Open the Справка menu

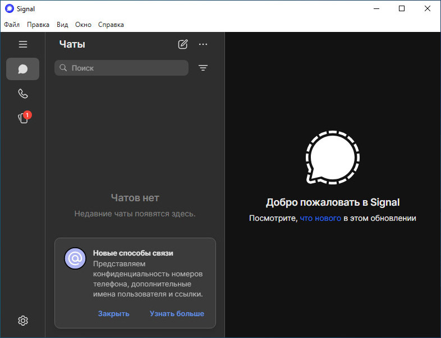(x=111, y=25)
